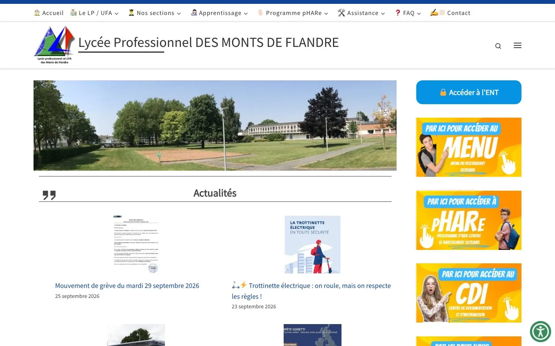Click the Lycée Professionnel DES MONTS DE FLANDRE title
The image size is (555, 346).
tap(209, 42)
